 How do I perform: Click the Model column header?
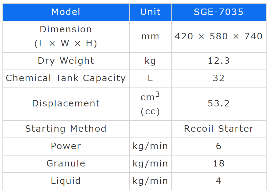point(66,12)
